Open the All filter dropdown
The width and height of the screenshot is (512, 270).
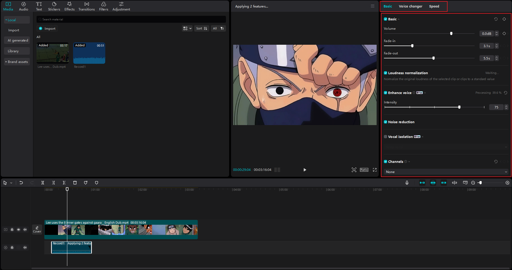218,28
